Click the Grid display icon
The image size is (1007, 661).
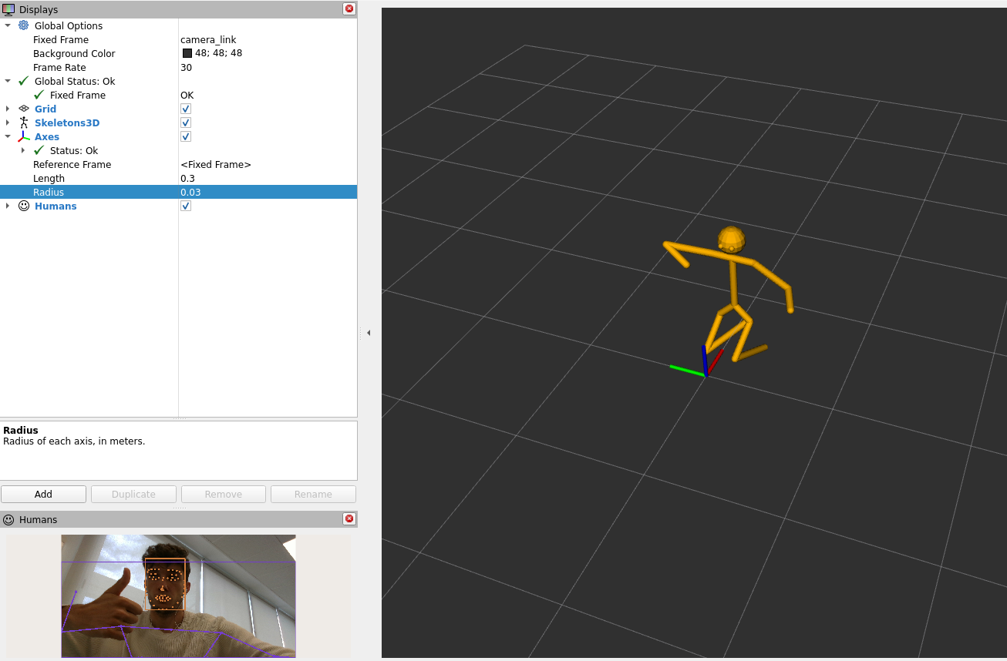point(23,109)
